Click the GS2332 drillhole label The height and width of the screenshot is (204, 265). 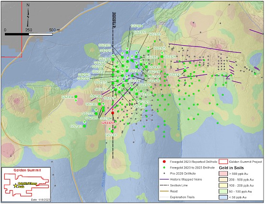[x=88, y=114]
